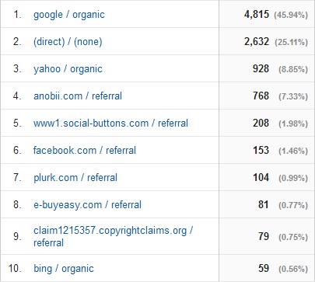315x282 pixels.
Task: Open the www1.social-buttons.com referral link
Action: click(x=110, y=123)
